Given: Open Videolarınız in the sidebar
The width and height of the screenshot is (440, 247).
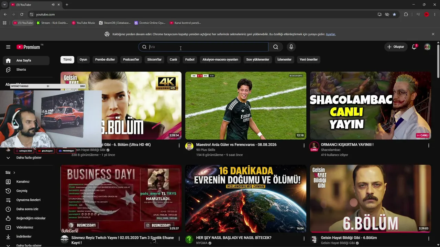Looking at the screenshot, I should coord(26,227).
